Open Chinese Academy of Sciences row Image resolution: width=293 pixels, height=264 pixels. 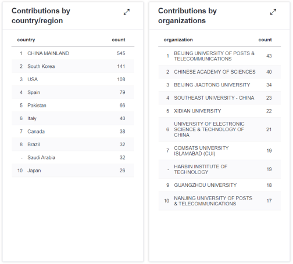pyautogui.click(x=220, y=72)
